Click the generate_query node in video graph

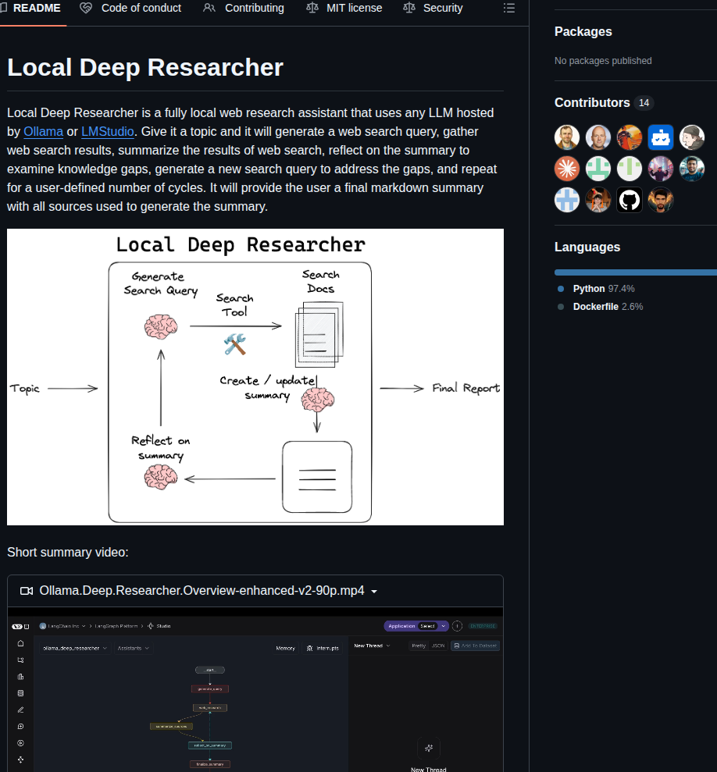[x=210, y=688]
